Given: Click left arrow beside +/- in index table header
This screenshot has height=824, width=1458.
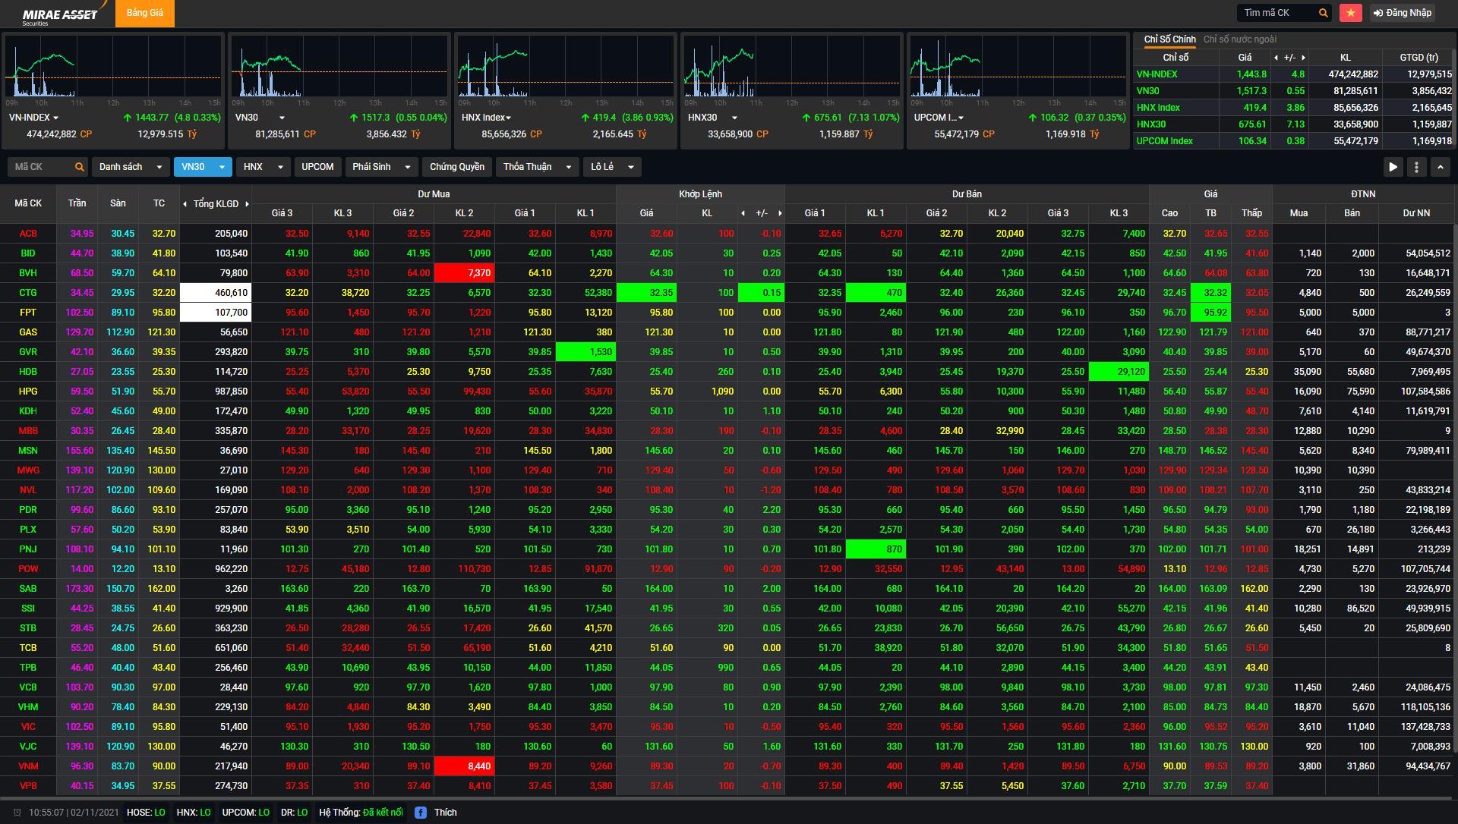Looking at the screenshot, I should point(1276,58).
